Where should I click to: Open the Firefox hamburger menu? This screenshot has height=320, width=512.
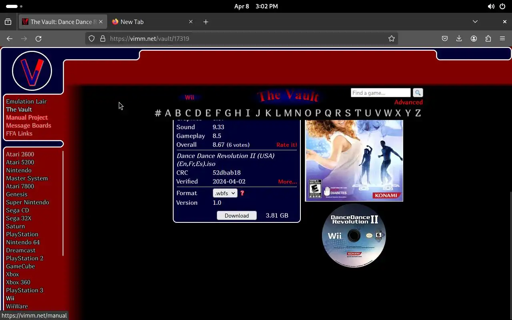502,38
